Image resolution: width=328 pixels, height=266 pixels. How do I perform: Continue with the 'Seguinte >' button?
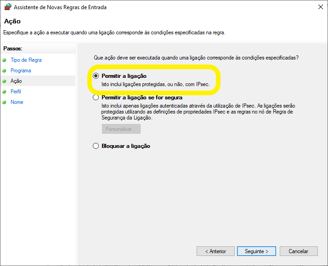point(256,251)
